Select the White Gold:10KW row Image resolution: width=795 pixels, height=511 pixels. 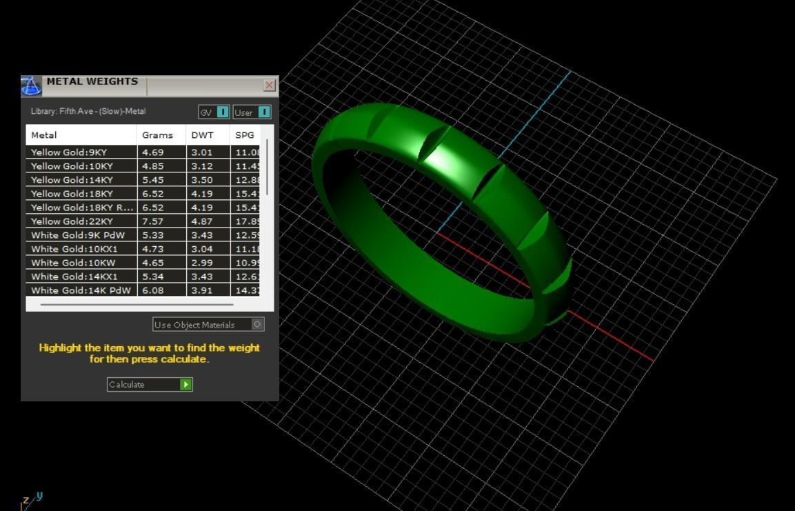coord(143,263)
